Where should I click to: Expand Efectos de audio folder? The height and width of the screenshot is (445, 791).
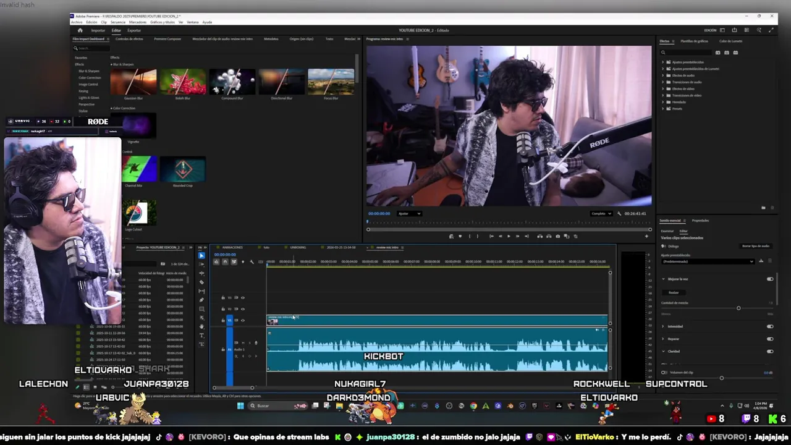click(x=663, y=75)
